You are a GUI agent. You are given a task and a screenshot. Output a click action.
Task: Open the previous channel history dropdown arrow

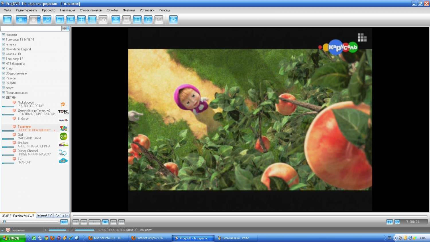(26, 20)
